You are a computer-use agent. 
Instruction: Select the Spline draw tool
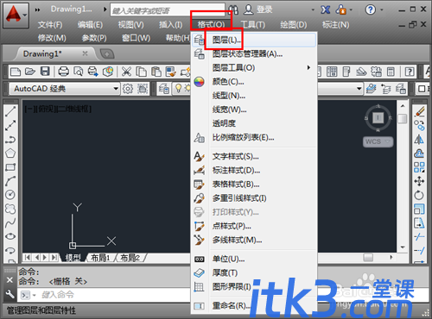10,222
